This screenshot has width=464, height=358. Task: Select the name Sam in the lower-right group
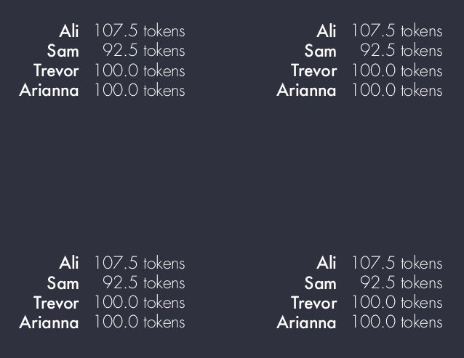click(x=321, y=283)
